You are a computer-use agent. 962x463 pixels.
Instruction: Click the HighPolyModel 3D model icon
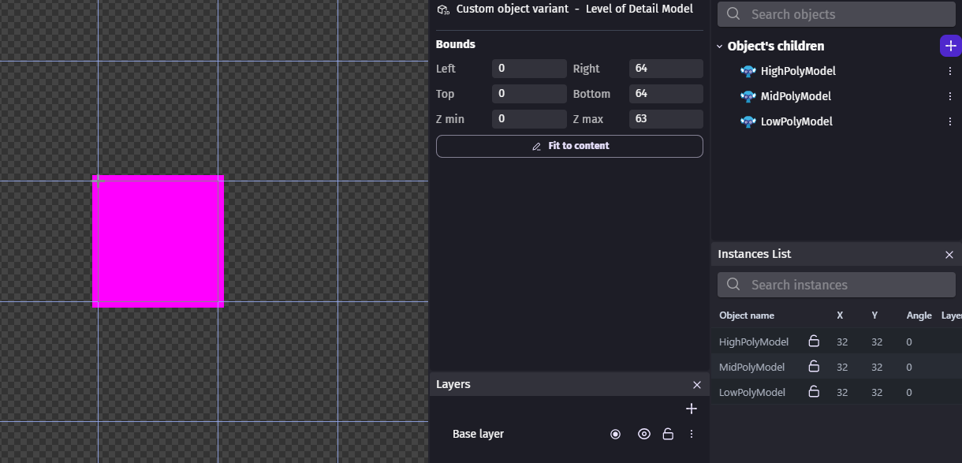748,71
